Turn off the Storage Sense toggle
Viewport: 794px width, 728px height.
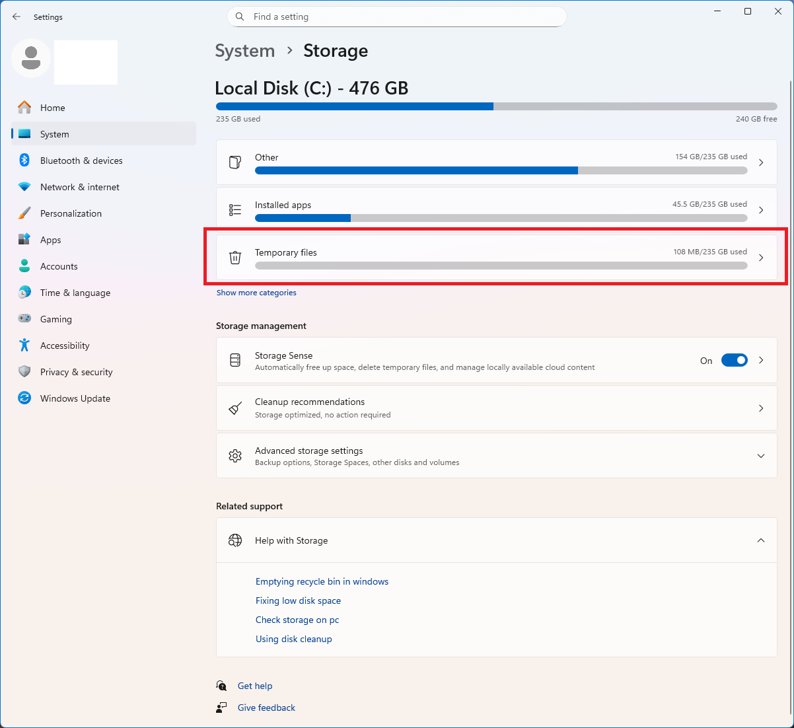click(x=734, y=360)
